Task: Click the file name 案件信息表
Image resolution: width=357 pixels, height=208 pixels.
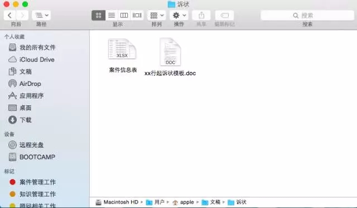Action: tap(123, 70)
